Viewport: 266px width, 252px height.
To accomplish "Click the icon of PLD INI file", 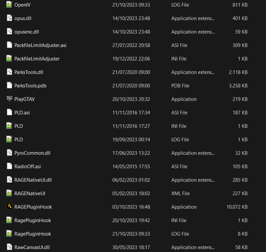I will click(9, 126).
